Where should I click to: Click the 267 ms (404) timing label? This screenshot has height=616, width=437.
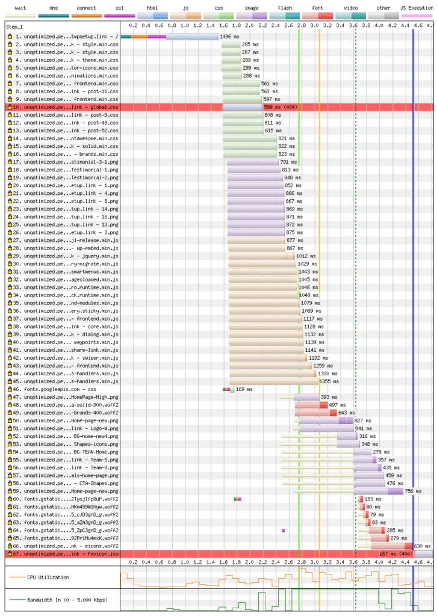pyautogui.click(x=396, y=553)
